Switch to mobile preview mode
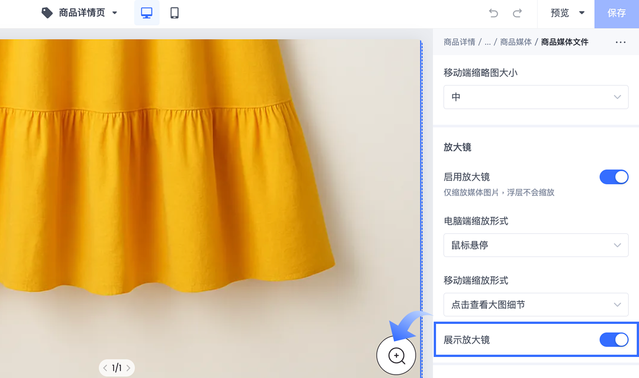Screen dimensions: 639x378 point(174,13)
